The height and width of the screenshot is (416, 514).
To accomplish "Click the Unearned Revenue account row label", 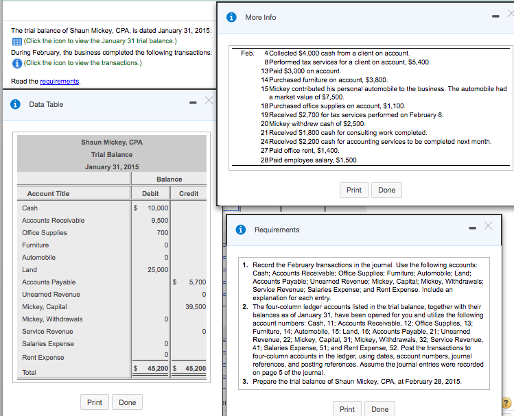I will pos(51,295).
